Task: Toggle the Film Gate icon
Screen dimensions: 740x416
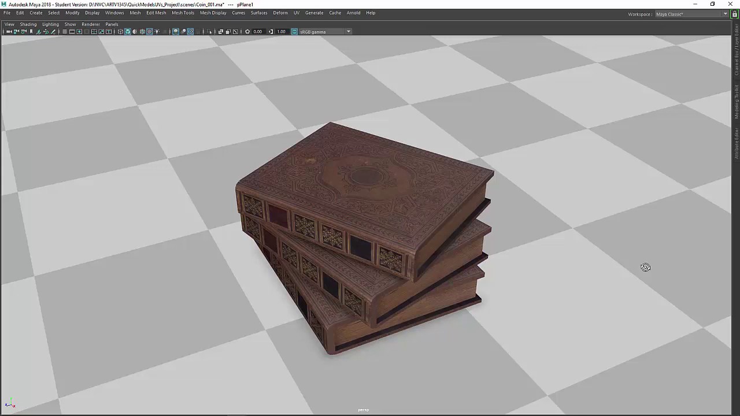Action: (x=72, y=32)
